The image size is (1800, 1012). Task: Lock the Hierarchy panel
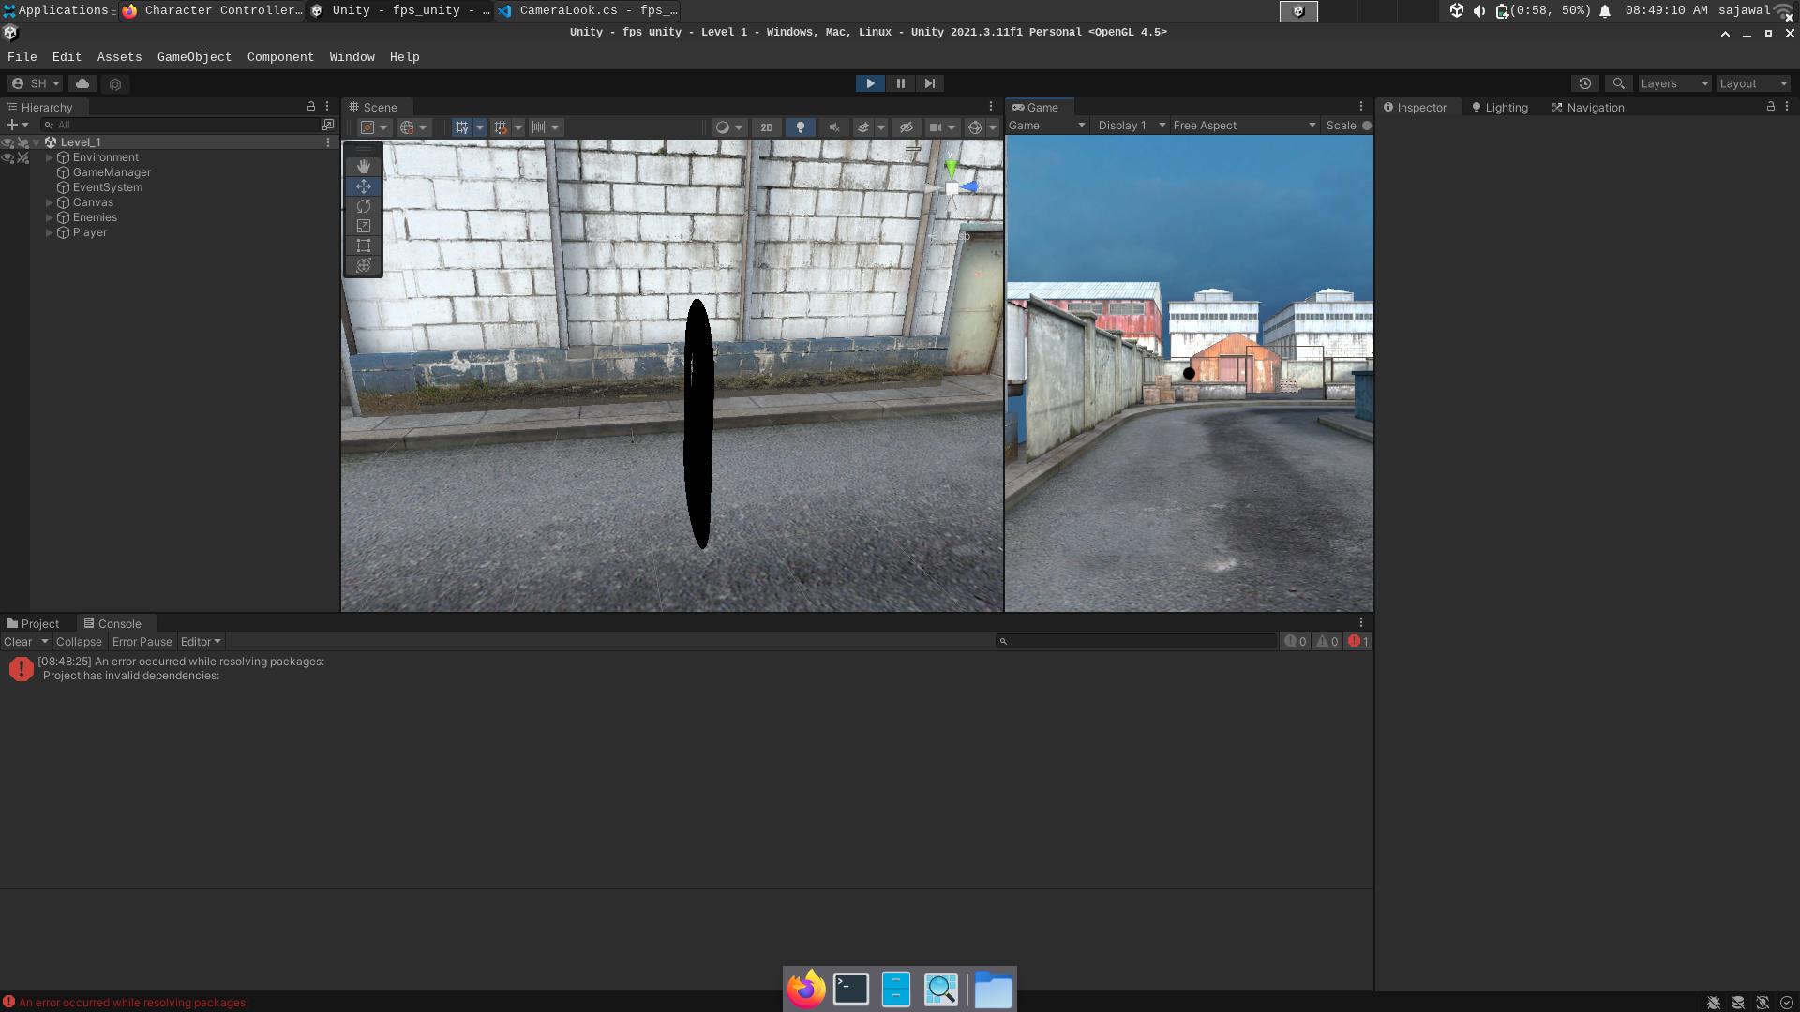point(311,107)
